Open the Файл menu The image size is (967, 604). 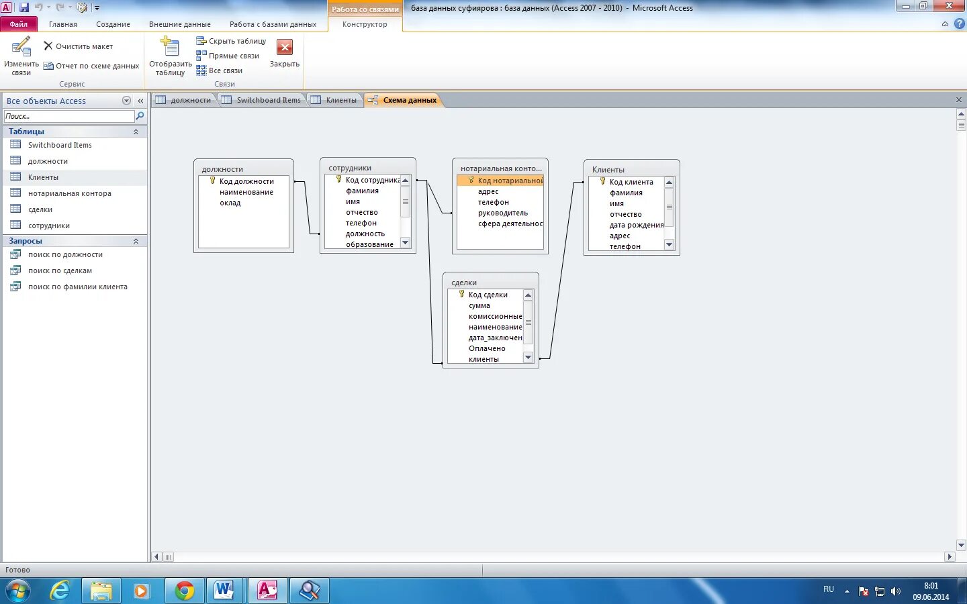[19, 24]
